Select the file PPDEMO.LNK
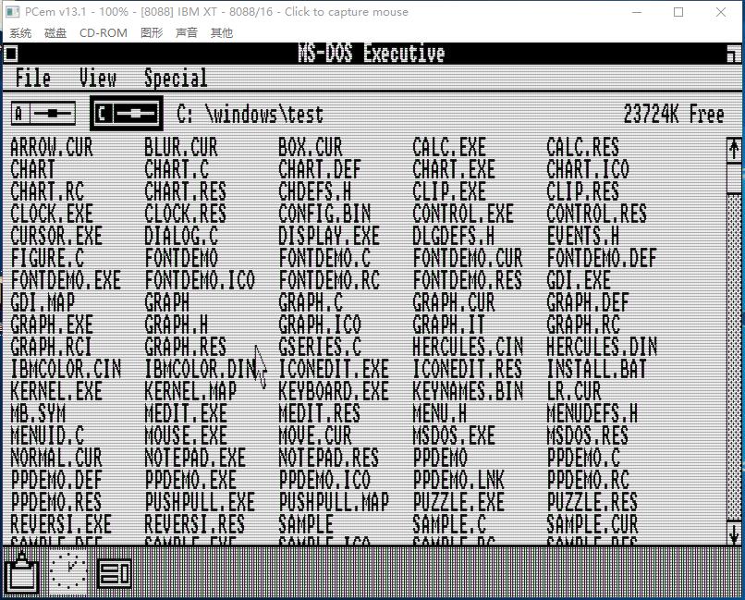 458,480
